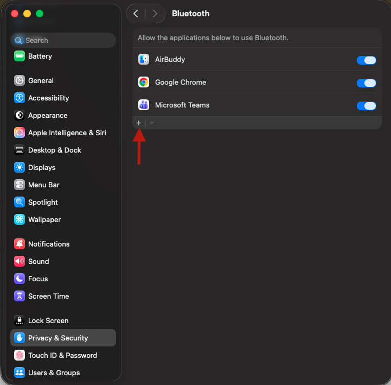Click the Appearance icon in sidebar
The image size is (391, 385).
tap(20, 115)
